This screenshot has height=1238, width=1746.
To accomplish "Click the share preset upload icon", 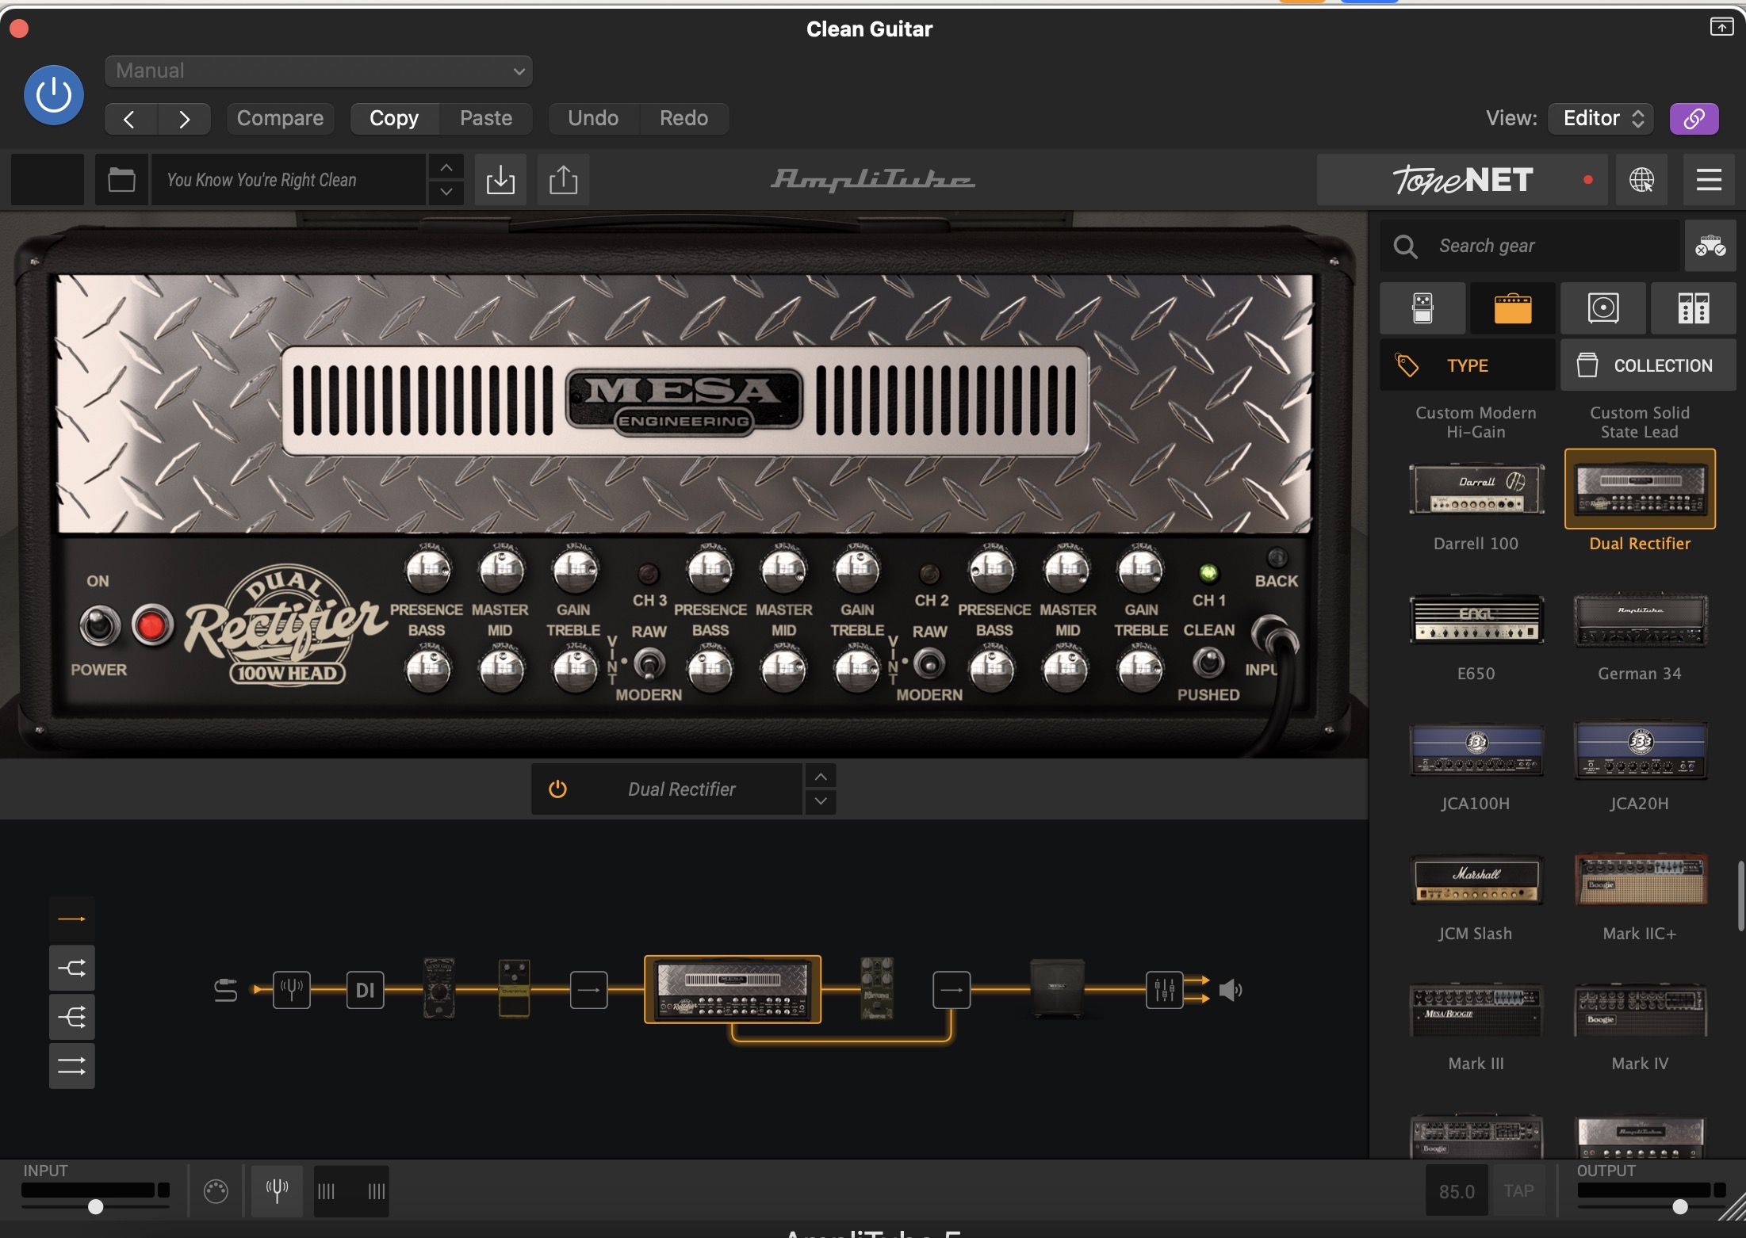I will click(x=564, y=180).
